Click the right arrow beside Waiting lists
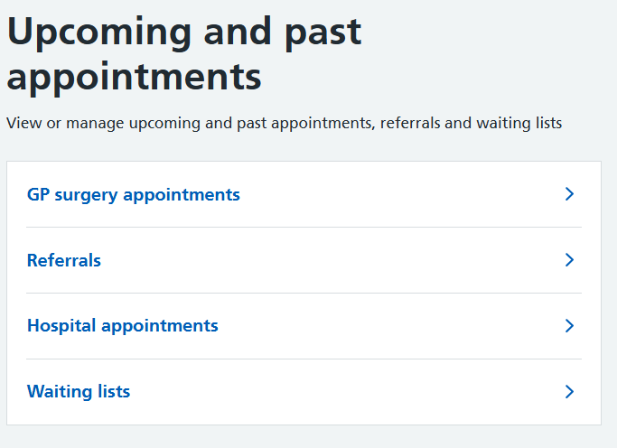The width and height of the screenshot is (617, 448). 569,392
